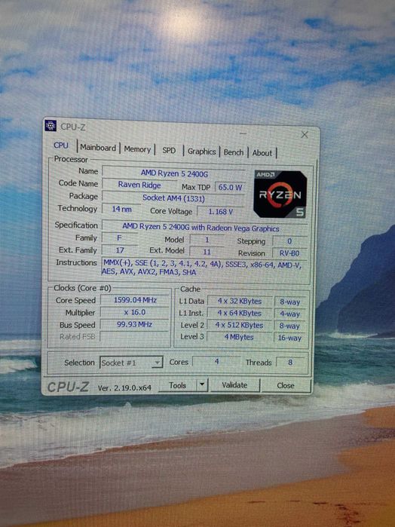The image size is (395, 527).
Task: Open the About tab
Action: (x=262, y=153)
